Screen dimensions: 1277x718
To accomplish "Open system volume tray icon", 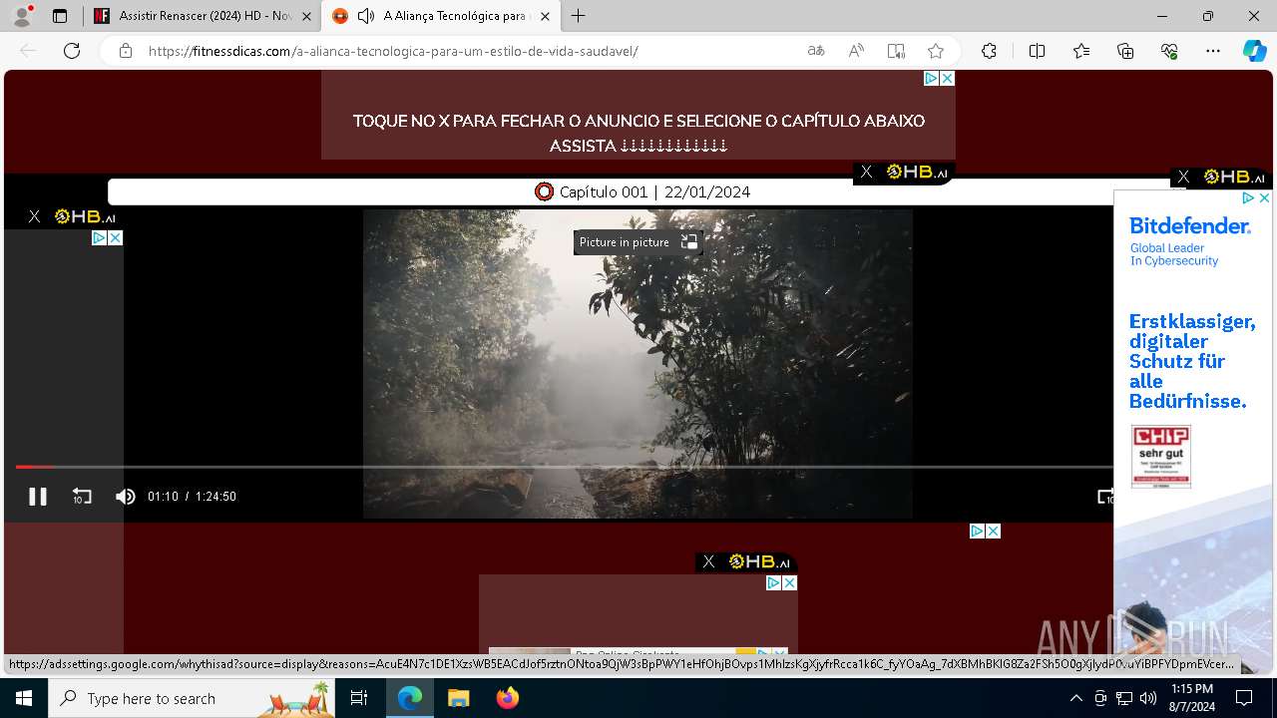I will tap(1147, 698).
